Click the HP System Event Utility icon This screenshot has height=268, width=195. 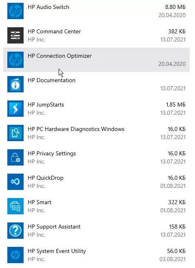[15, 255]
